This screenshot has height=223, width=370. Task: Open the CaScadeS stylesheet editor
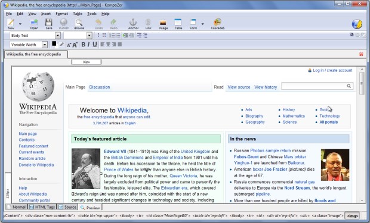[x=218, y=24]
